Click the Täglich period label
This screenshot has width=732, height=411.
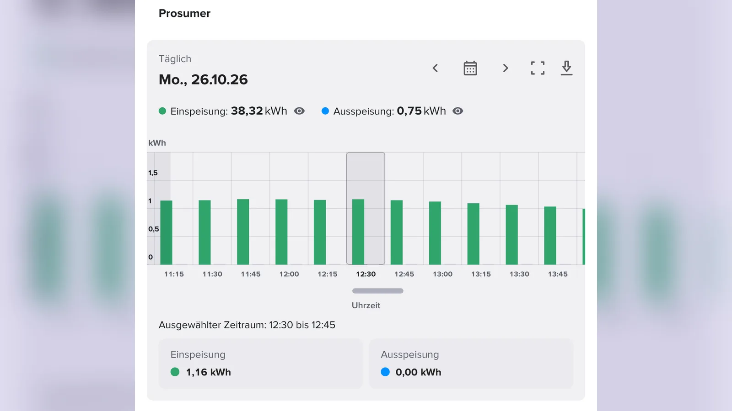coord(175,59)
